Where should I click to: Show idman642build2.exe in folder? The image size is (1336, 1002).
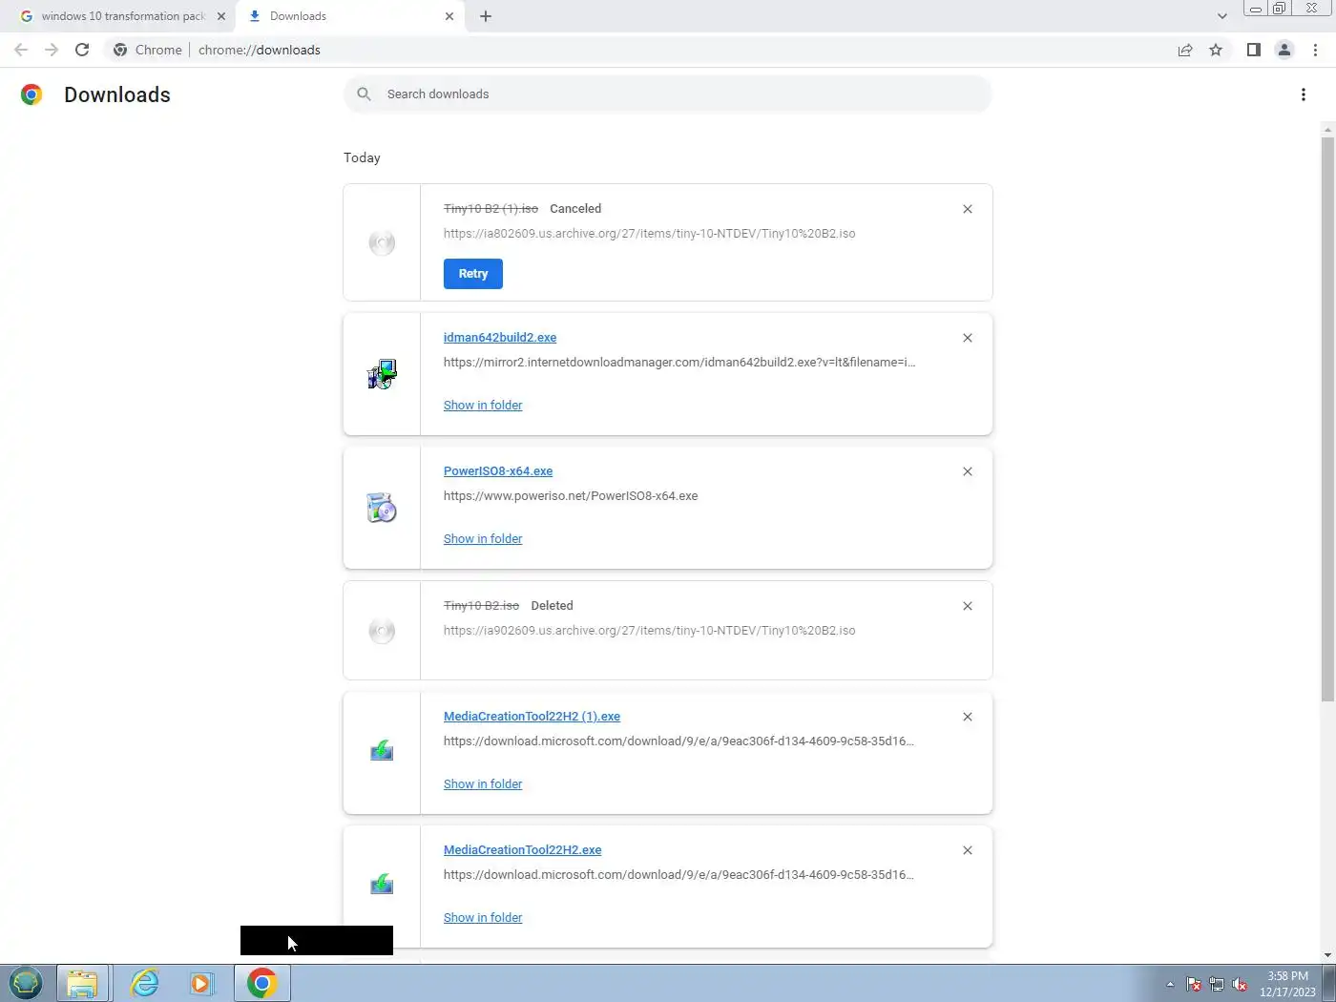coord(483,406)
